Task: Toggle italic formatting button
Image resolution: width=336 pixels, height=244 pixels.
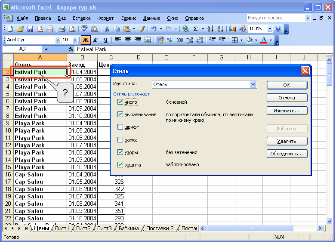Action: [95, 40]
